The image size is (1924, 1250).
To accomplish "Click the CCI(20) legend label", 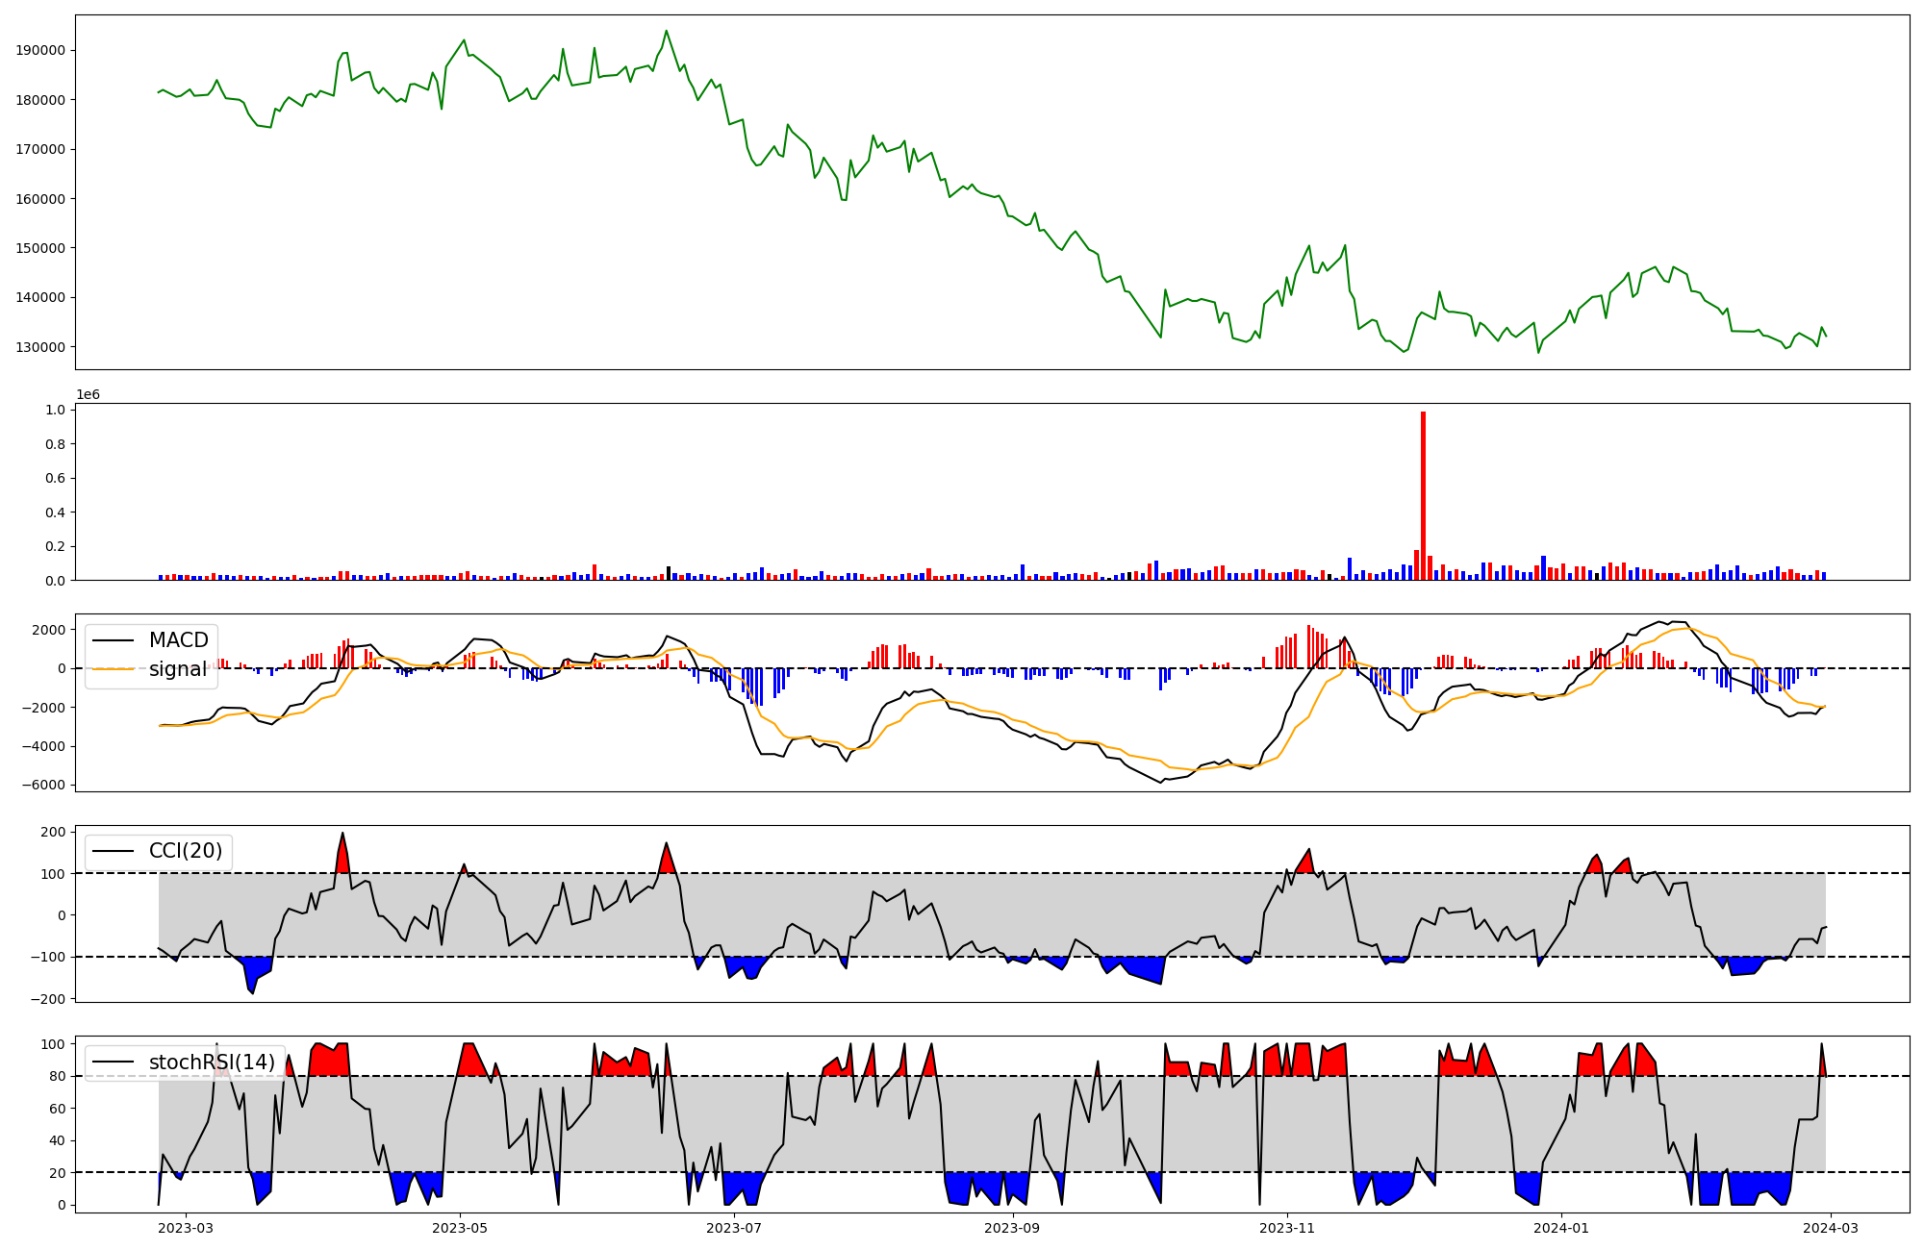I will pyautogui.click(x=185, y=851).
